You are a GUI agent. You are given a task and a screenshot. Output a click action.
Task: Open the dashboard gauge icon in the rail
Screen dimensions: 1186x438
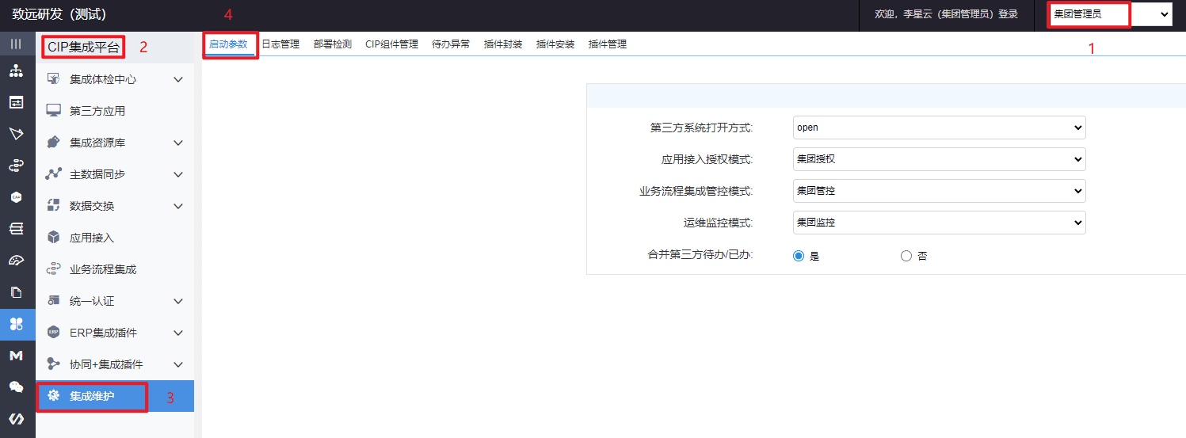16,261
